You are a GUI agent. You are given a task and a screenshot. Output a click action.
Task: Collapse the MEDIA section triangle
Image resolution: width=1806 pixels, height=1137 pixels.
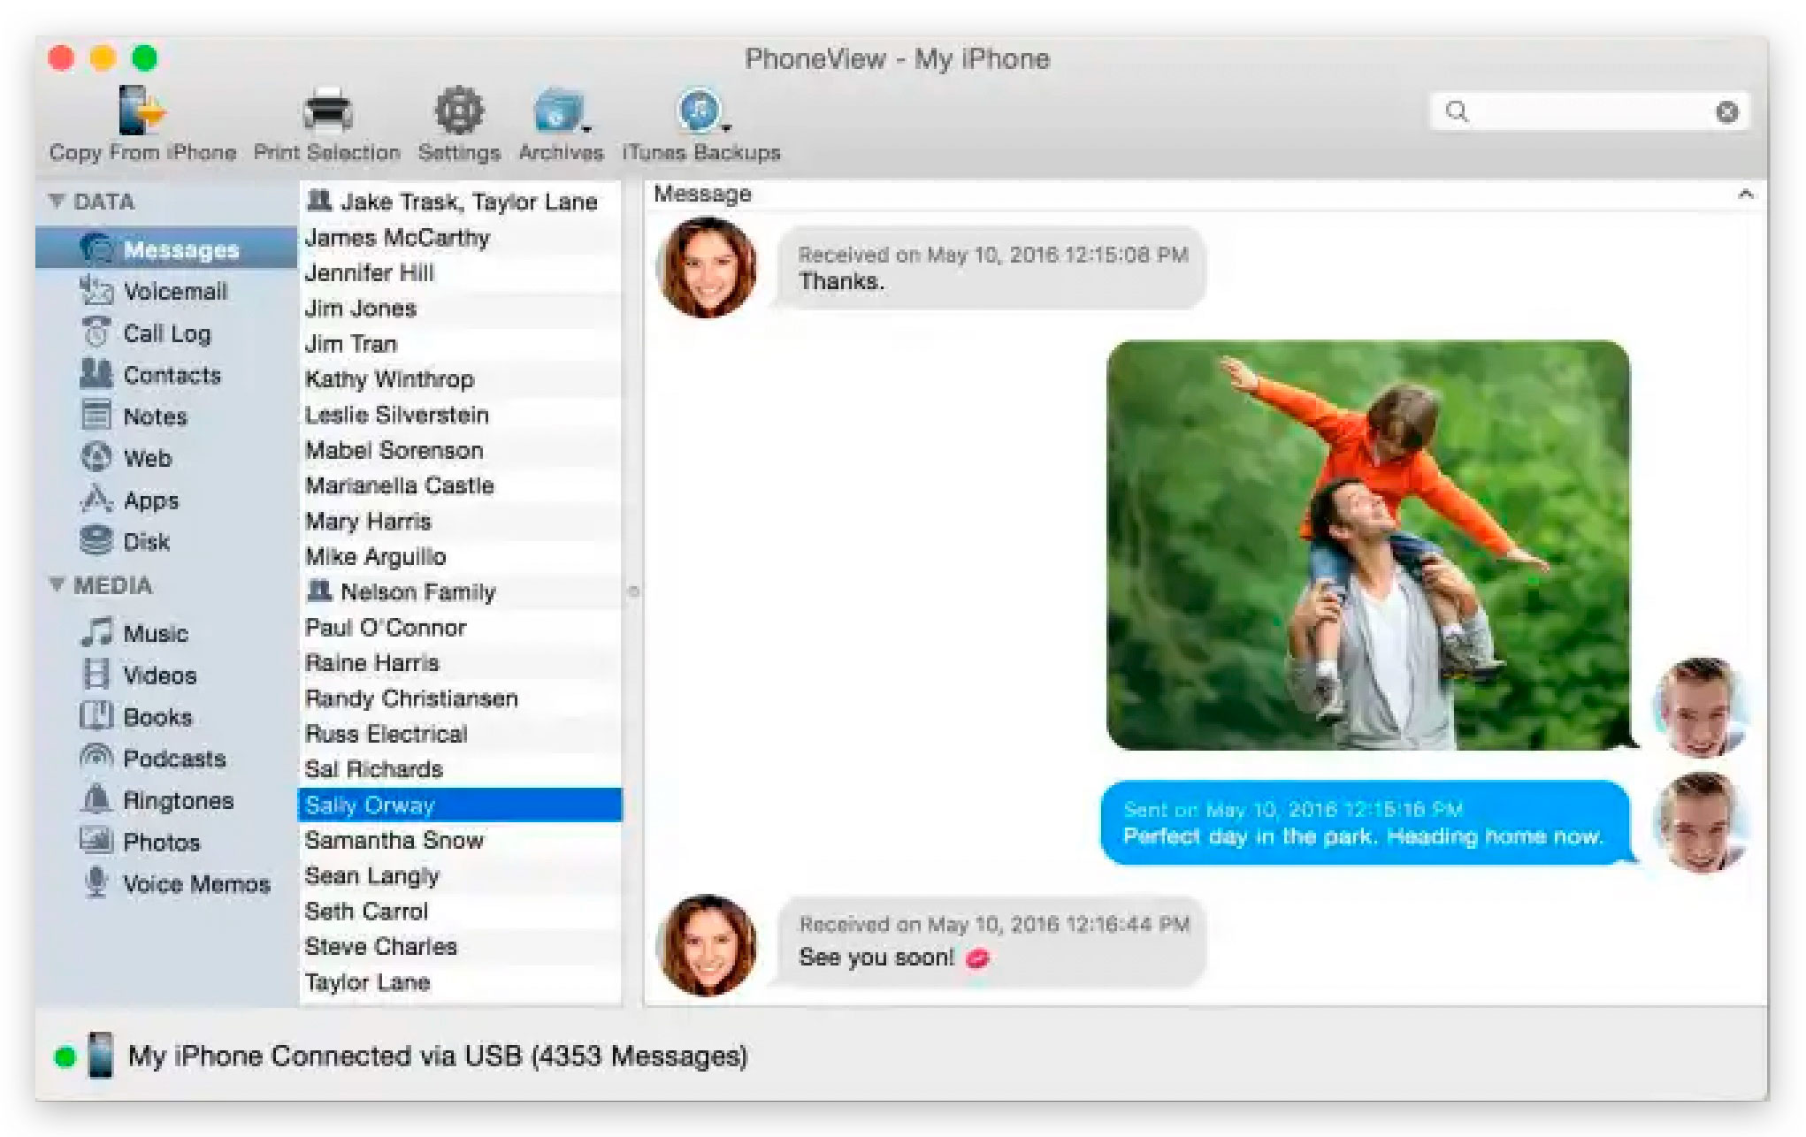coord(57,584)
